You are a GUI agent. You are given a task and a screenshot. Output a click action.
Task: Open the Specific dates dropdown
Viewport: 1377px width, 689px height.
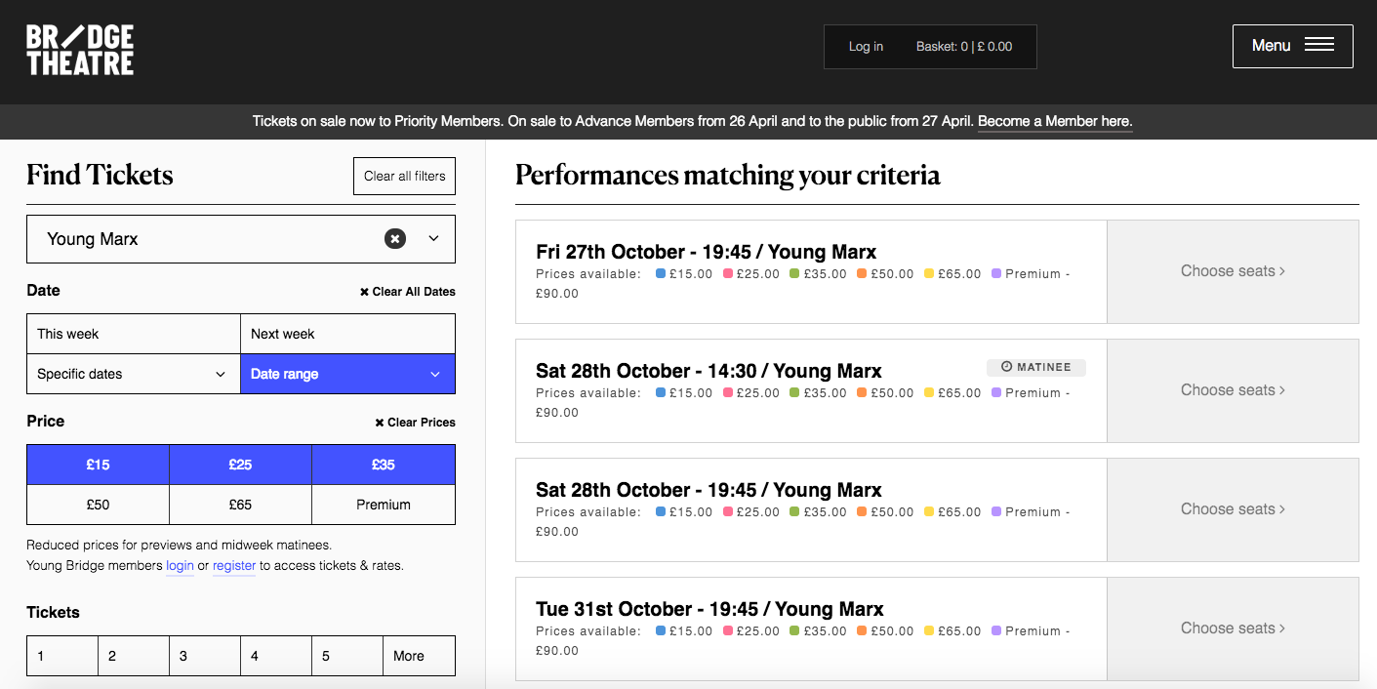pos(134,374)
